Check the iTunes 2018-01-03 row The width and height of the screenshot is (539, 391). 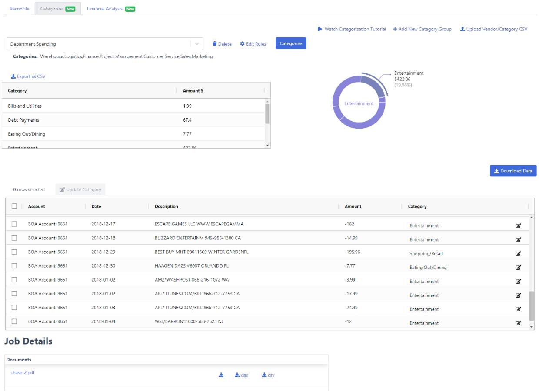point(14,307)
